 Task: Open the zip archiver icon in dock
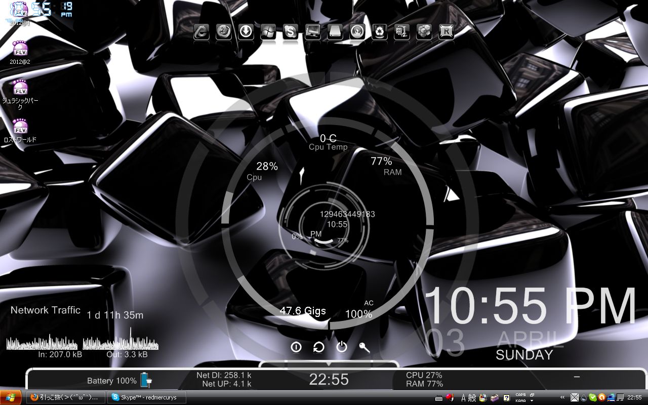(402, 32)
